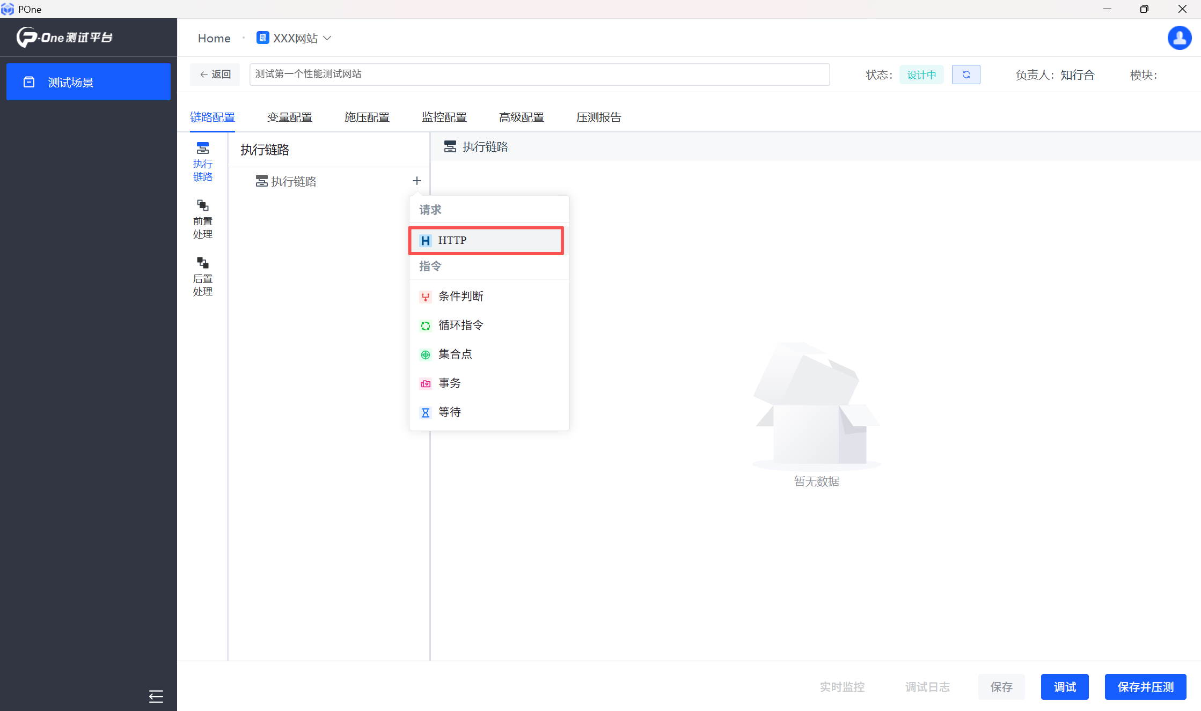Click the 调试 debug button
The image size is (1201, 711).
(1064, 687)
